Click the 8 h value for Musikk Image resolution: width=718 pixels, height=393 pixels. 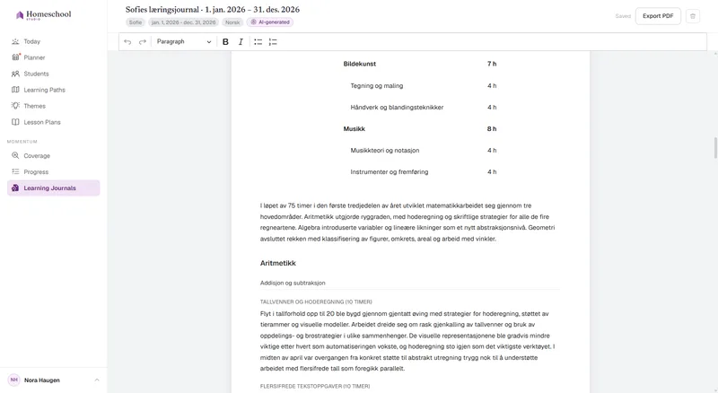coord(492,128)
